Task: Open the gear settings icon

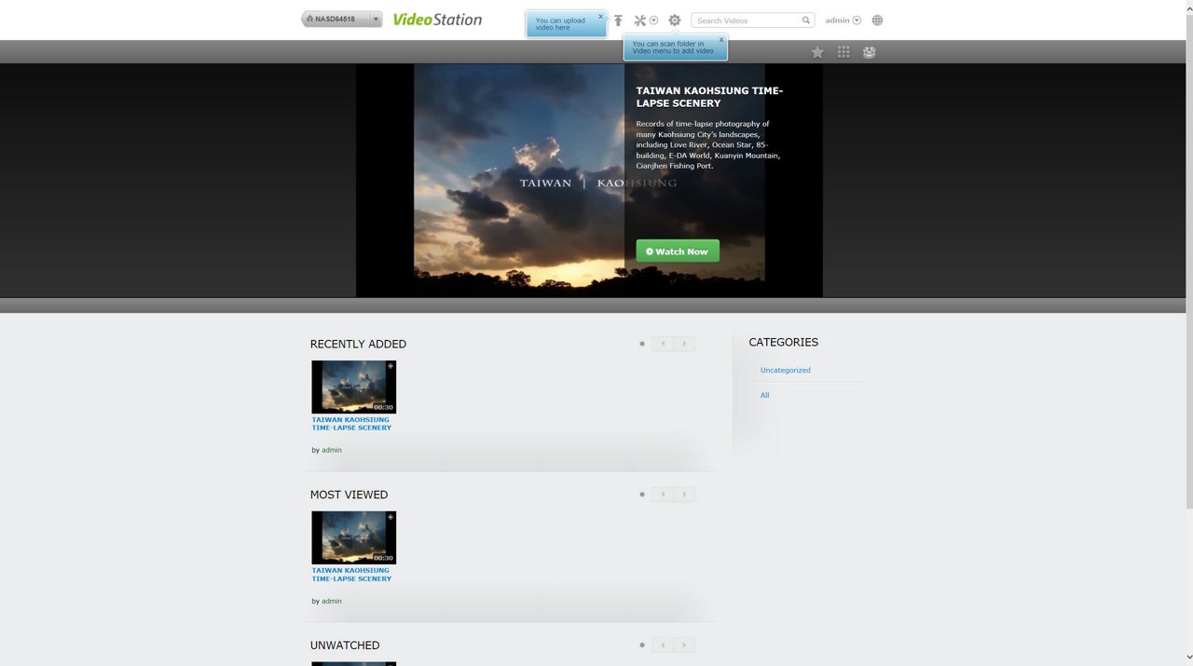Action: [675, 20]
